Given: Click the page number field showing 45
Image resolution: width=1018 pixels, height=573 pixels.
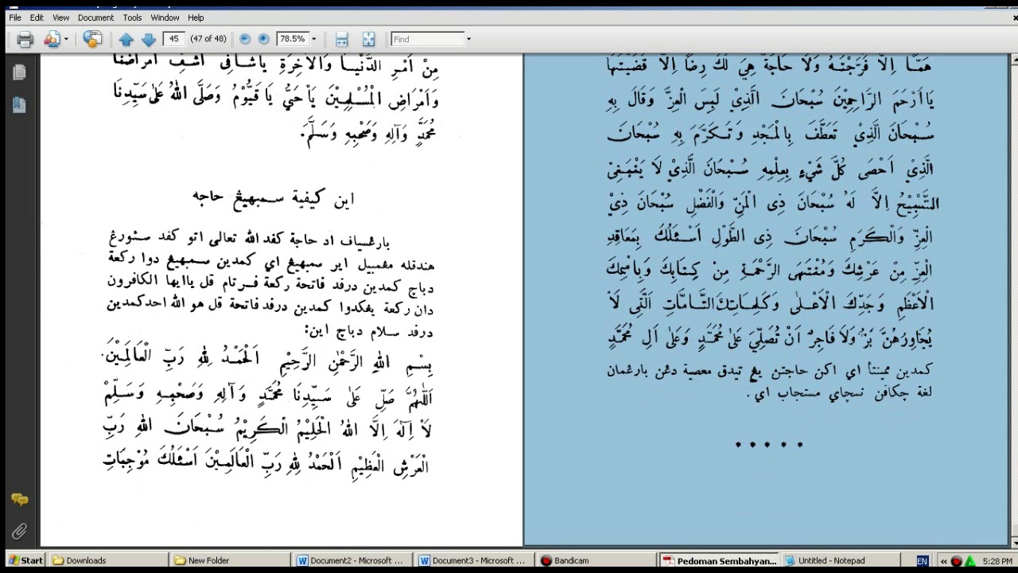Looking at the screenshot, I should 173,38.
